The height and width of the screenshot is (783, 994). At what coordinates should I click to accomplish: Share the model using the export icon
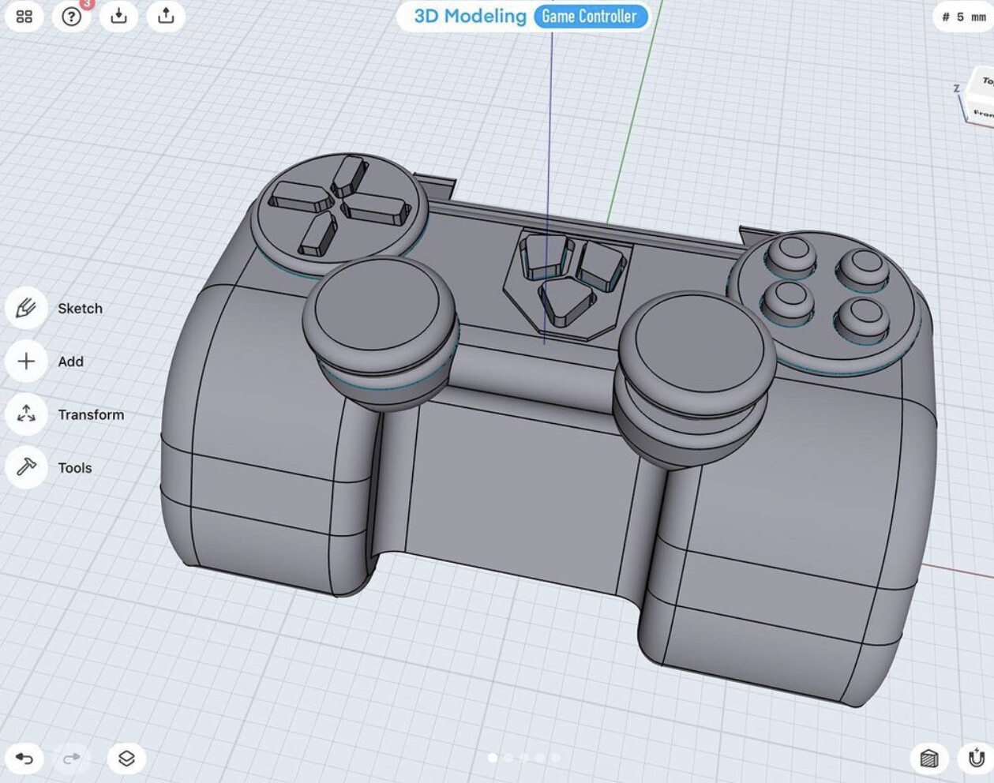tap(167, 16)
